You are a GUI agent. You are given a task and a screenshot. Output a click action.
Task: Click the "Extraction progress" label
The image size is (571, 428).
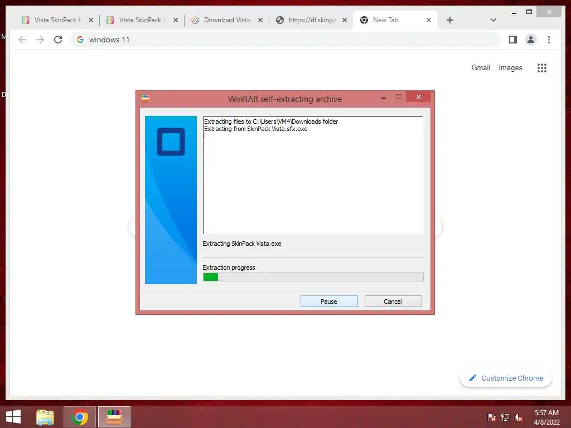(x=229, y=267)
